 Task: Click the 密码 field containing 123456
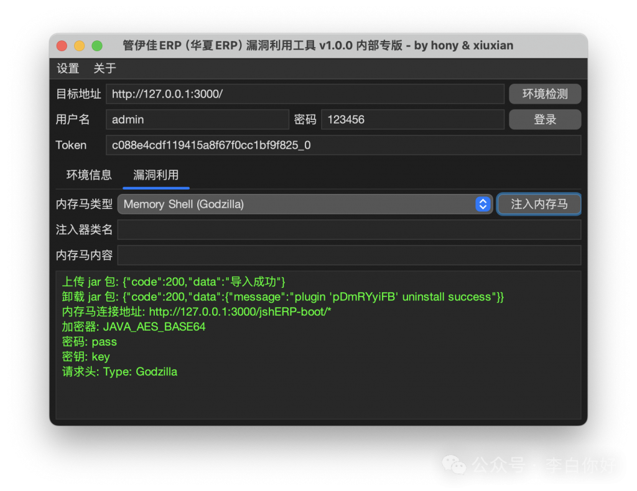[x=412, y=119]
